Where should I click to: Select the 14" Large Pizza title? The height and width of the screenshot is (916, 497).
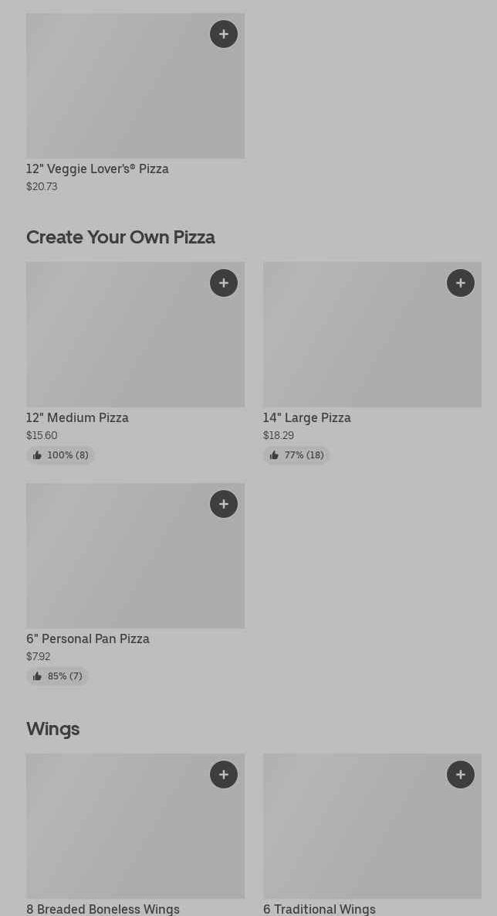click(x=306, y=417)
